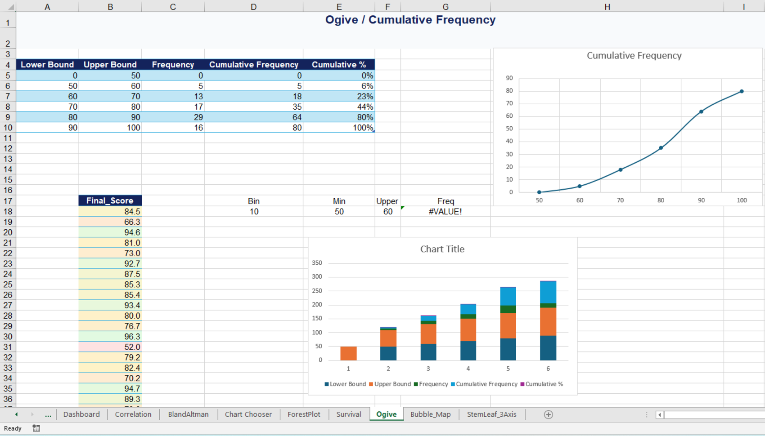Open the StemLeaf_3Axis sheet tab

pos(491,414)
